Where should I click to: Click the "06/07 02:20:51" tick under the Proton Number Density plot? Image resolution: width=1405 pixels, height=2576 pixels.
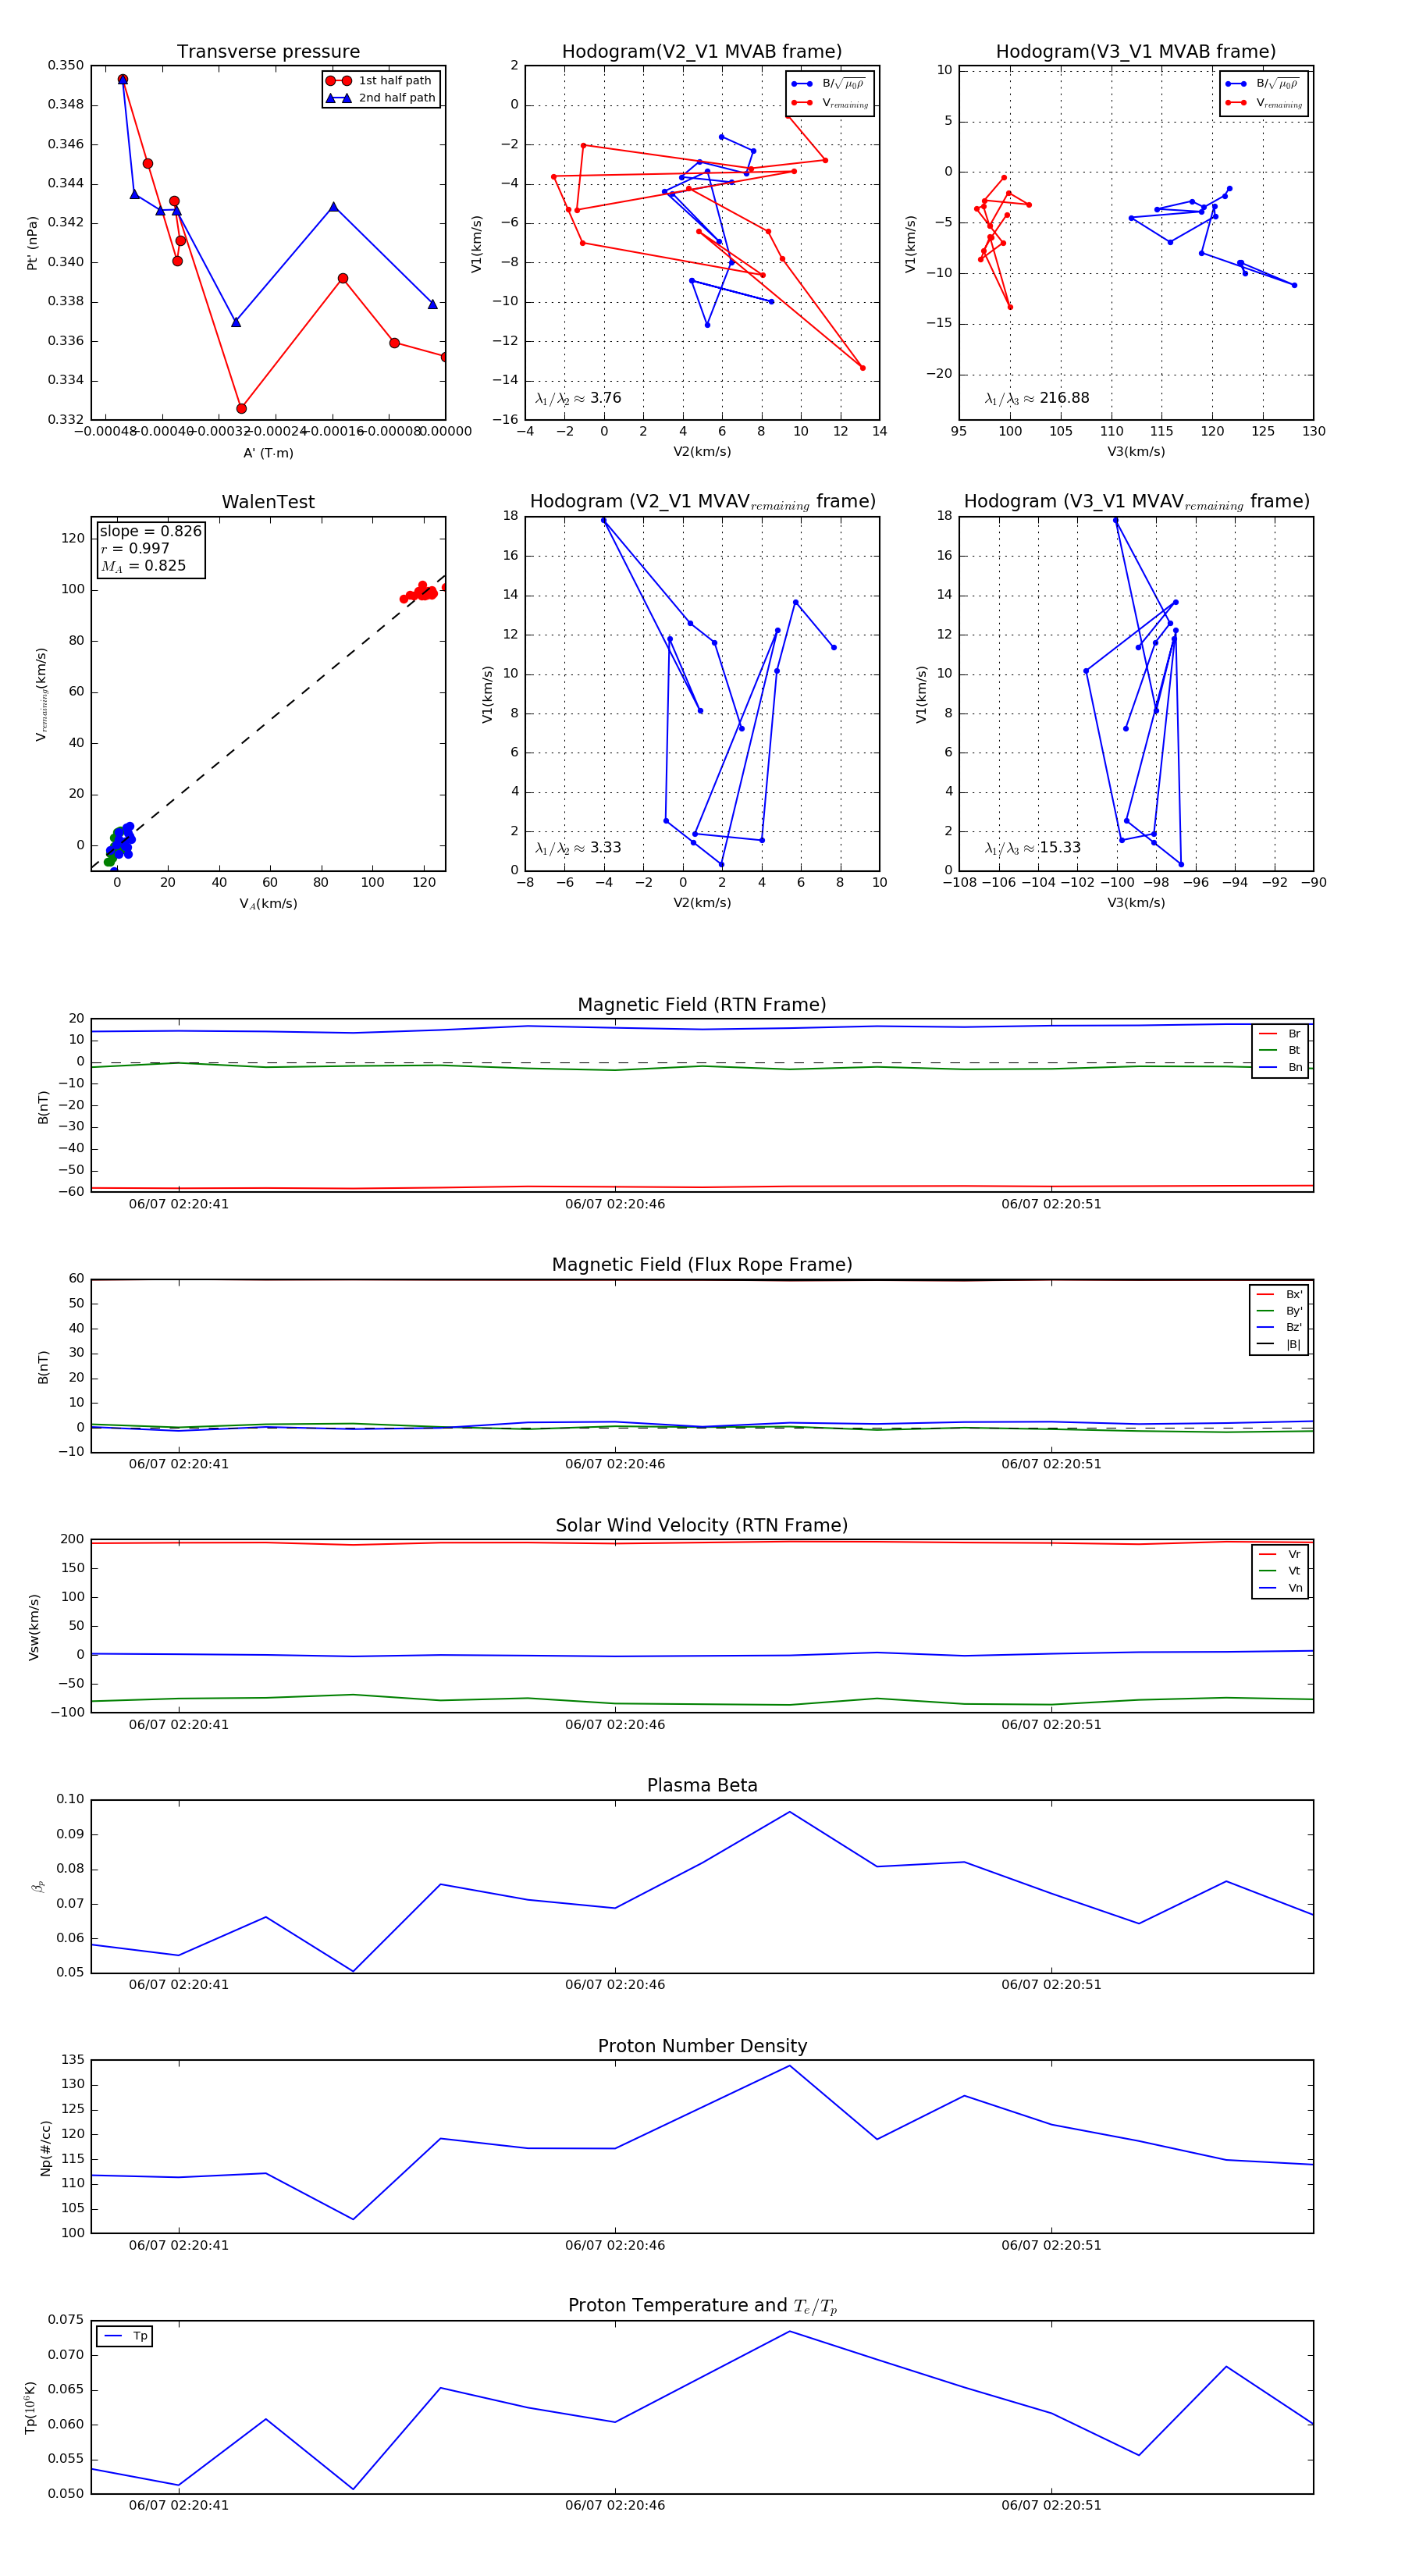tap(1051, 2245)
